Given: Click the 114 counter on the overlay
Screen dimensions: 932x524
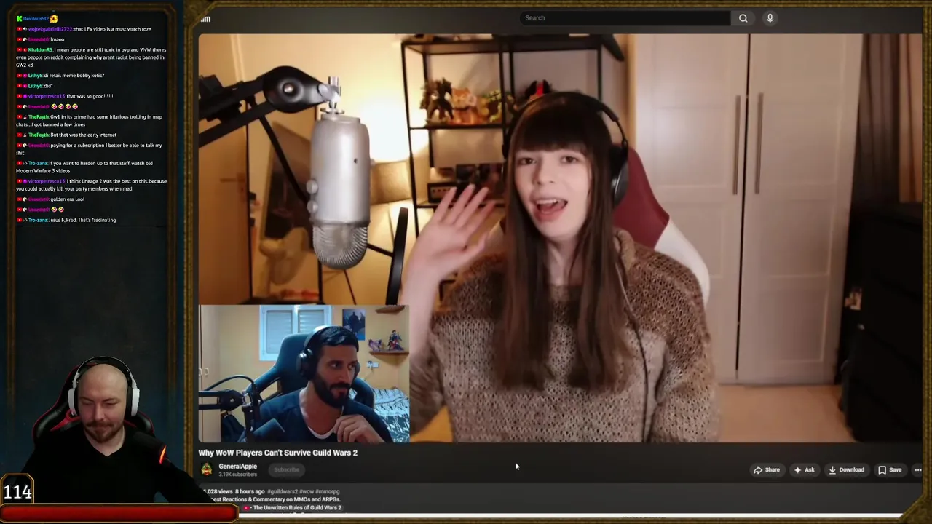Looking at the screenshot, I should (x=17, y=493).
